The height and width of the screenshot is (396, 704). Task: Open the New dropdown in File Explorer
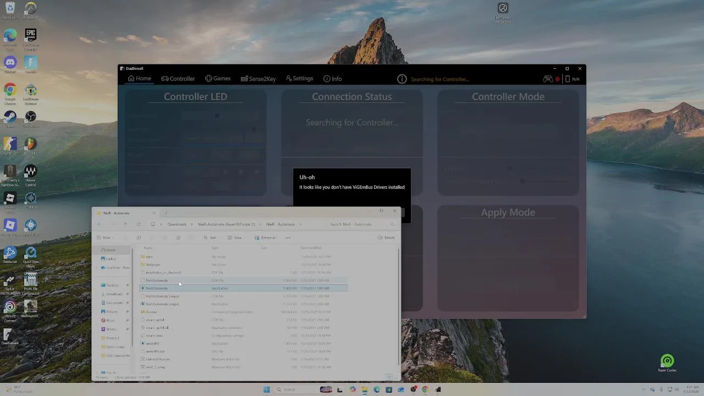(x=105, y=238)
